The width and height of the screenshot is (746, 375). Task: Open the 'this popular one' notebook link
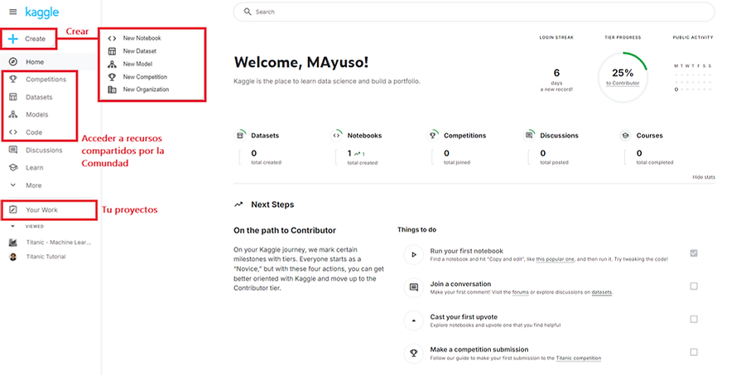(x=556, y=259)
